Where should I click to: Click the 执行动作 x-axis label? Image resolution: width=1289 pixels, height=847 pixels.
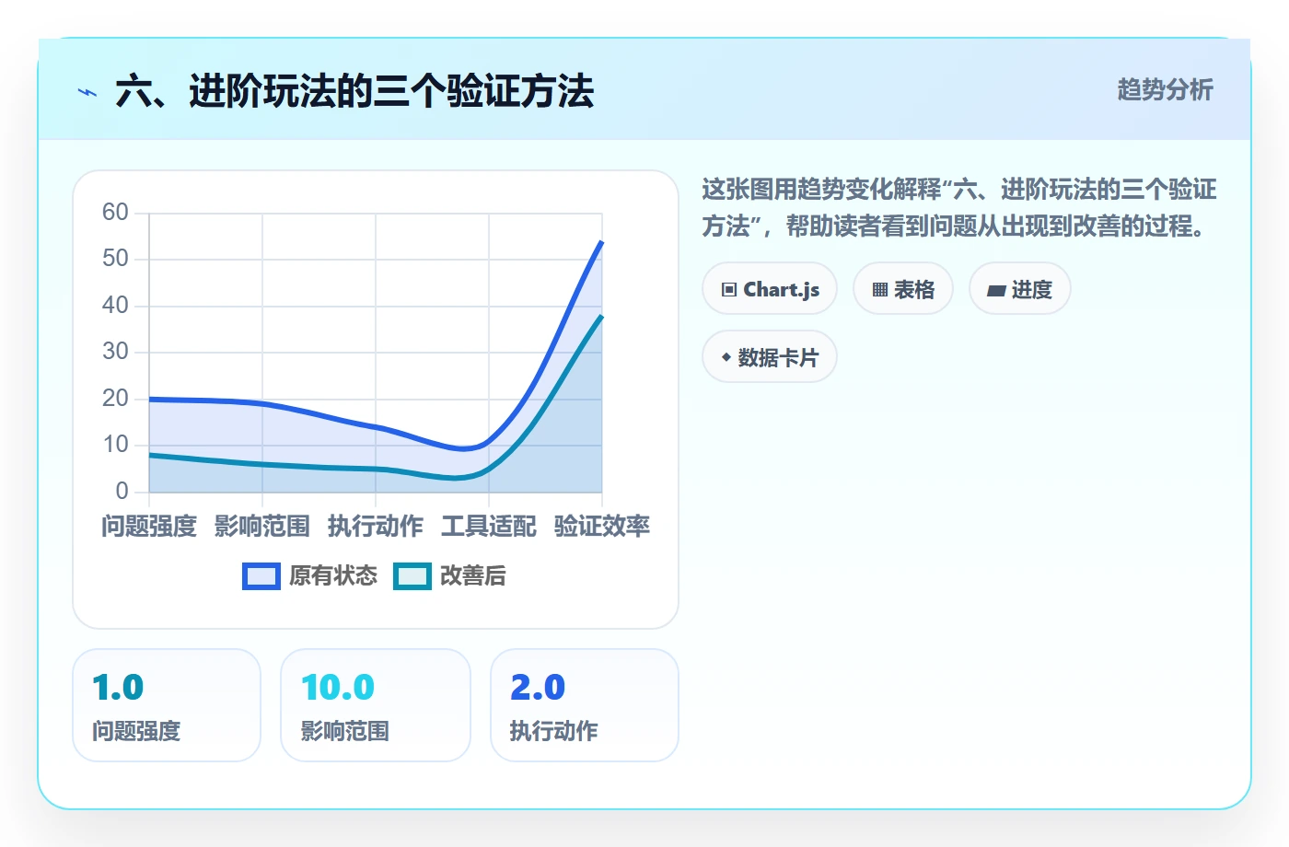pos(376,526)
